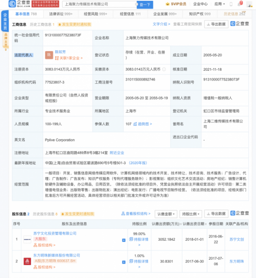The width and height of the screenshot is (256, 278).
Task: Open notifications bell with red badge
Action: point(239,4)
